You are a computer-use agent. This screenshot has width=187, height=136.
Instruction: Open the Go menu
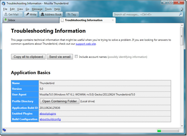(x=27, y=9)
